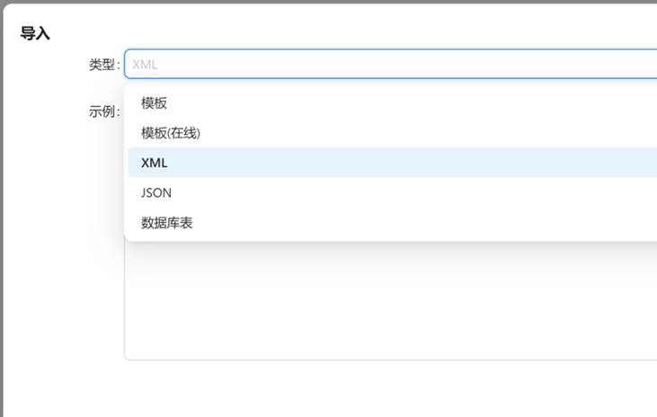This screenshot has height=417, width=657.
Task: Click the 类型 field label
Action: tap(102, 65)
